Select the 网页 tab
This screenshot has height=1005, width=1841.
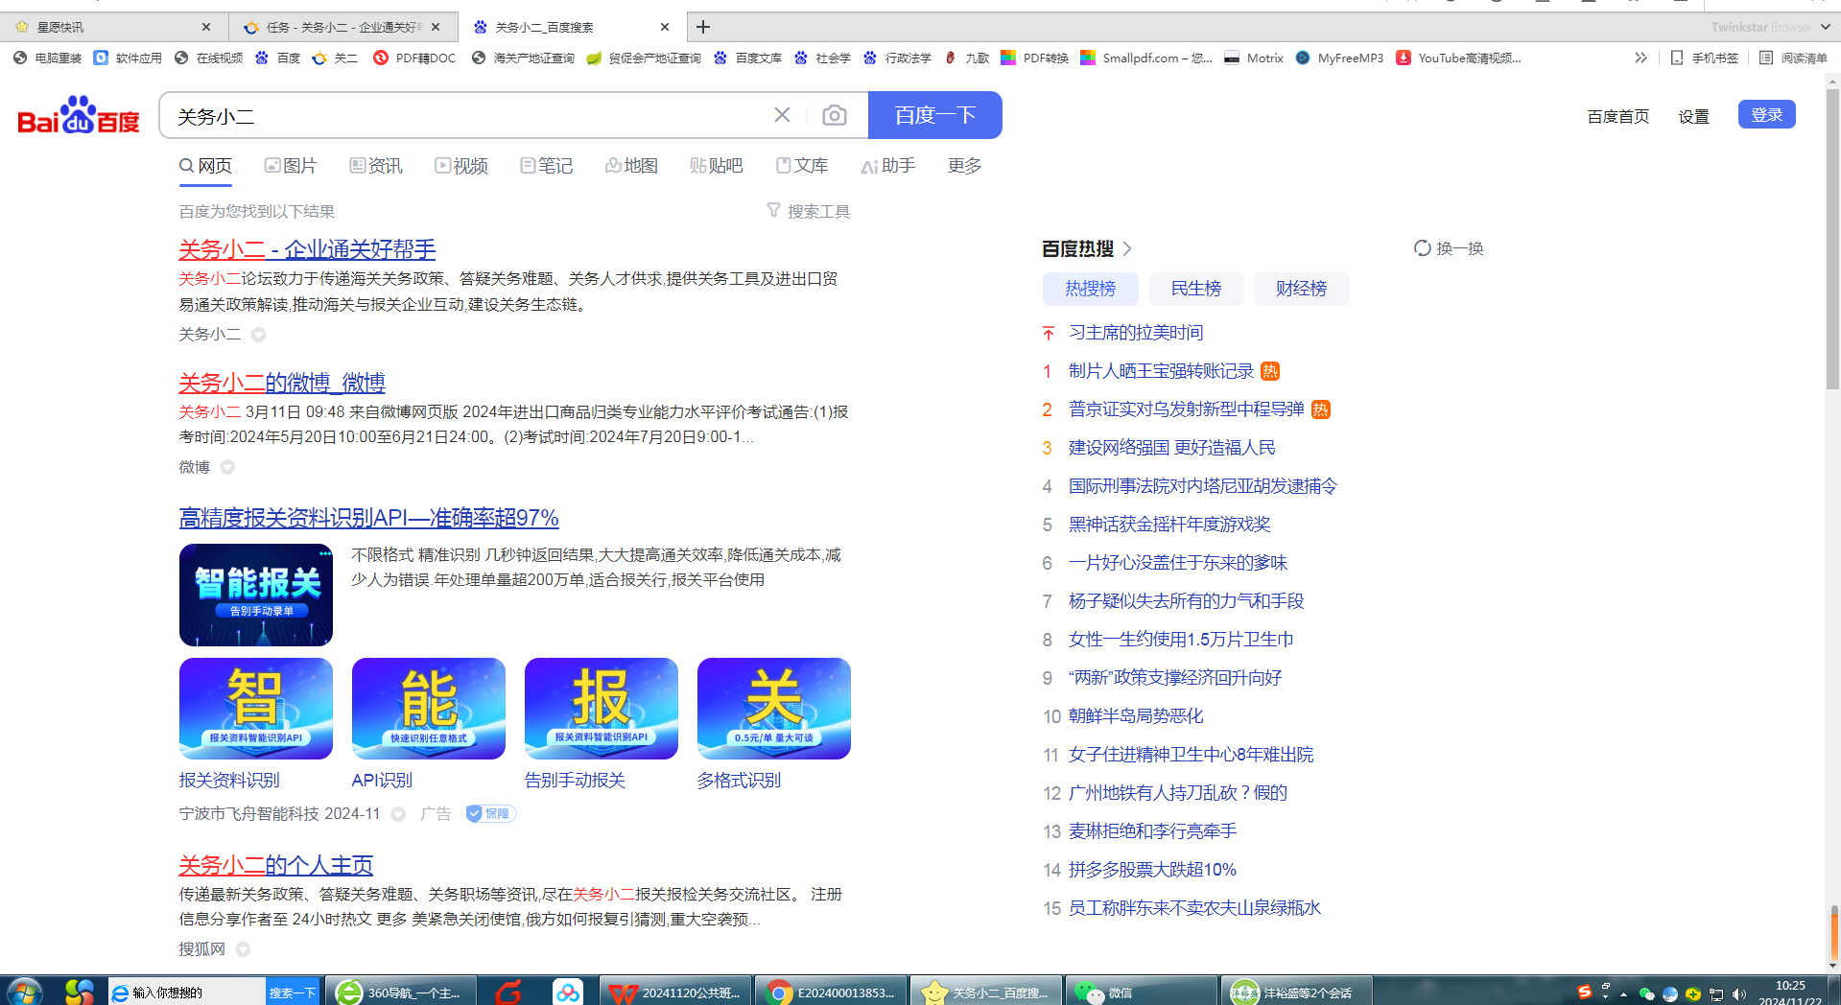point(205,166)
